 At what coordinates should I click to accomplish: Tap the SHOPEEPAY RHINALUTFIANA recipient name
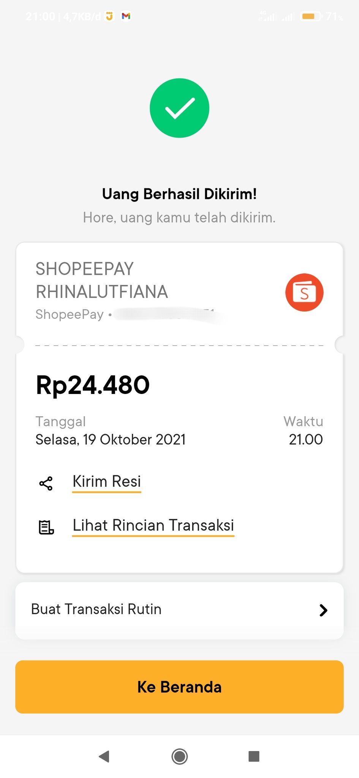tap(102, 280)
